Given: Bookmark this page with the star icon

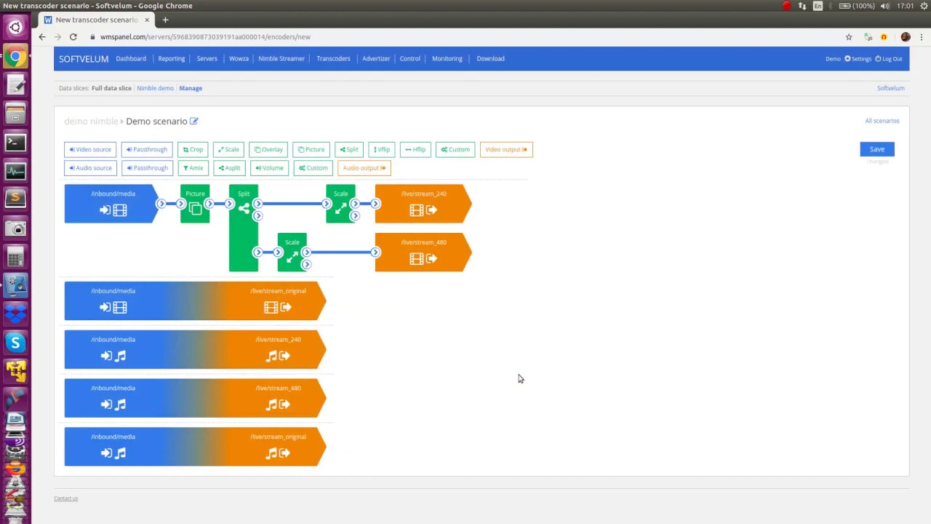Looking at the screenshot, I should (849, 36).
